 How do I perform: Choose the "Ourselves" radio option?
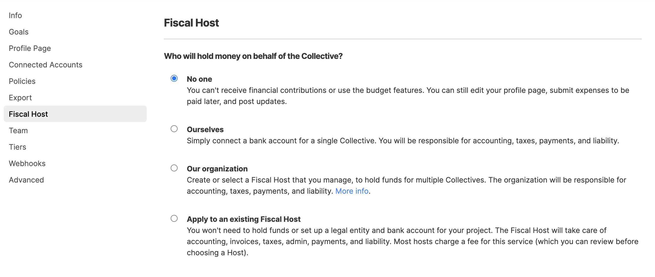pos(174,129)
